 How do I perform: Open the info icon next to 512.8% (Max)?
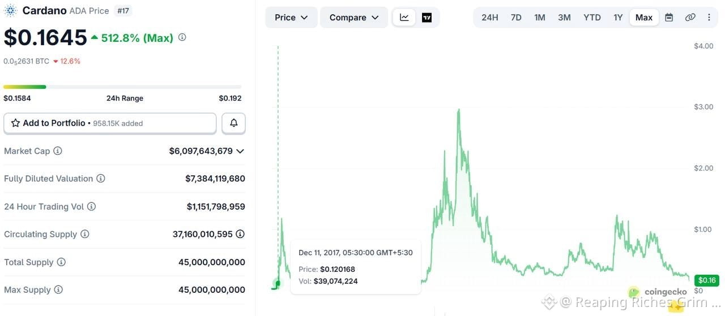182,37
